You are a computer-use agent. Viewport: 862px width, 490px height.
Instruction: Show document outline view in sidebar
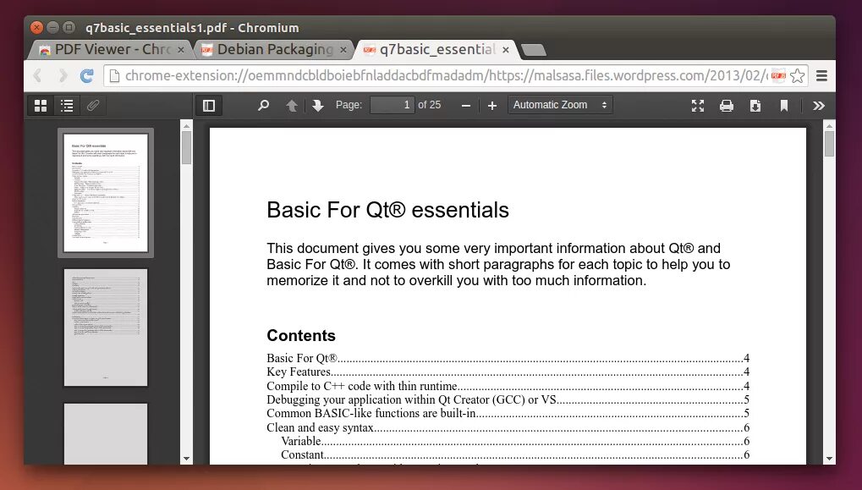[67, 106]
